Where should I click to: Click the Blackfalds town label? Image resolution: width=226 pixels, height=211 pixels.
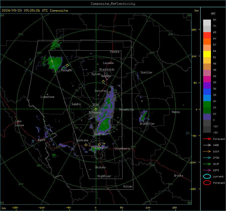107,69
